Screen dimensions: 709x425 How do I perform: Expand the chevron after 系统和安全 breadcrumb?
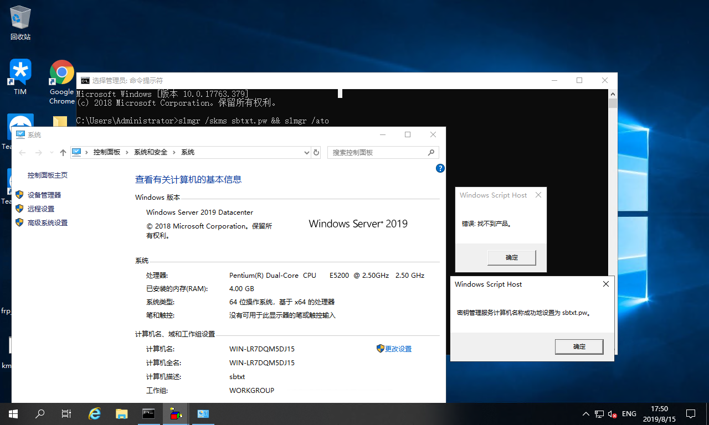point(174,152)
